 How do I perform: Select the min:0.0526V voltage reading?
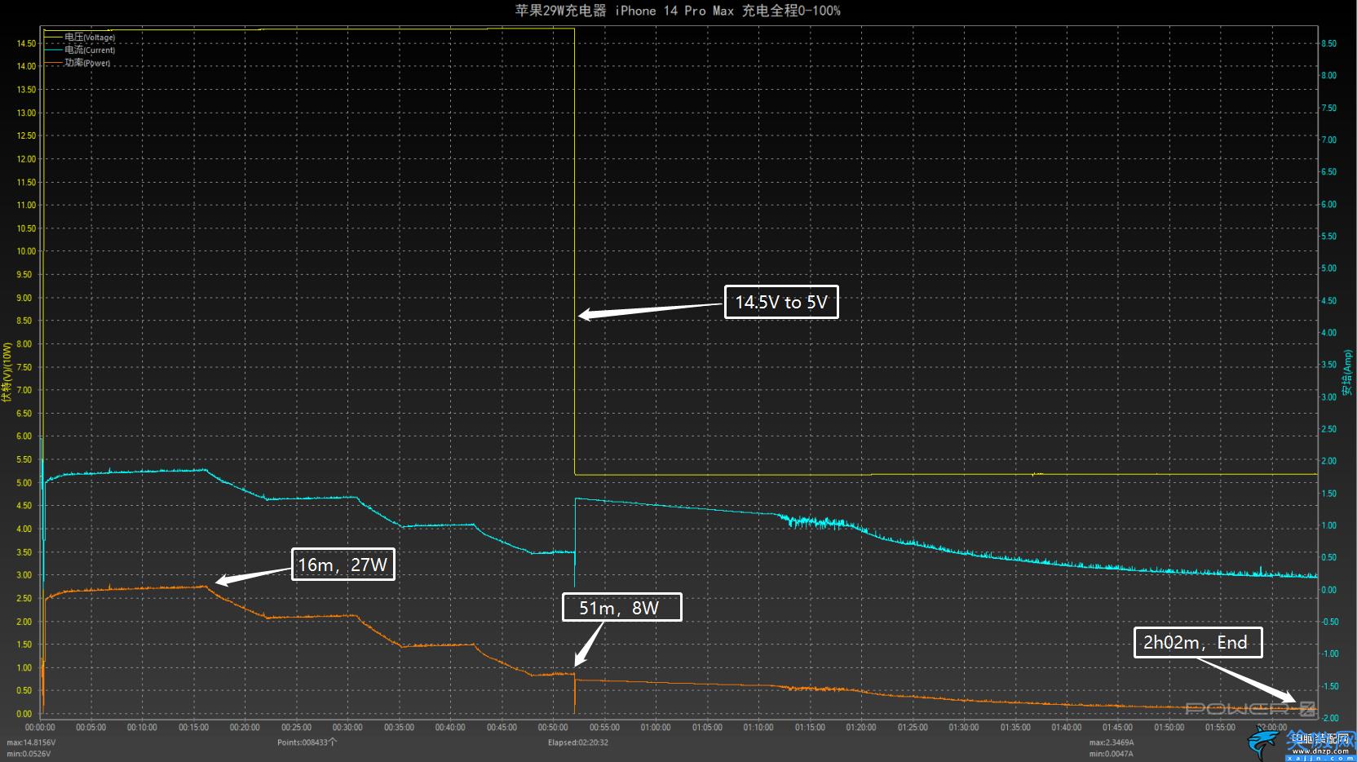pyautogui.click(x=29, y=754)
